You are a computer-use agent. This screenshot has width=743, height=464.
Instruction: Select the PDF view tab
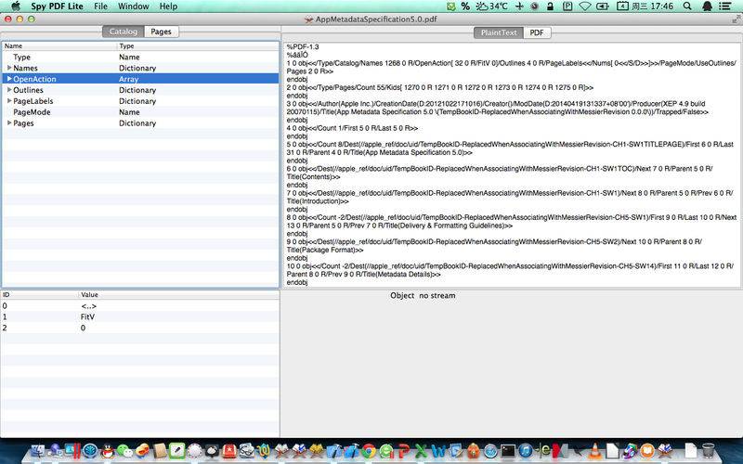[x=537, y=32]
